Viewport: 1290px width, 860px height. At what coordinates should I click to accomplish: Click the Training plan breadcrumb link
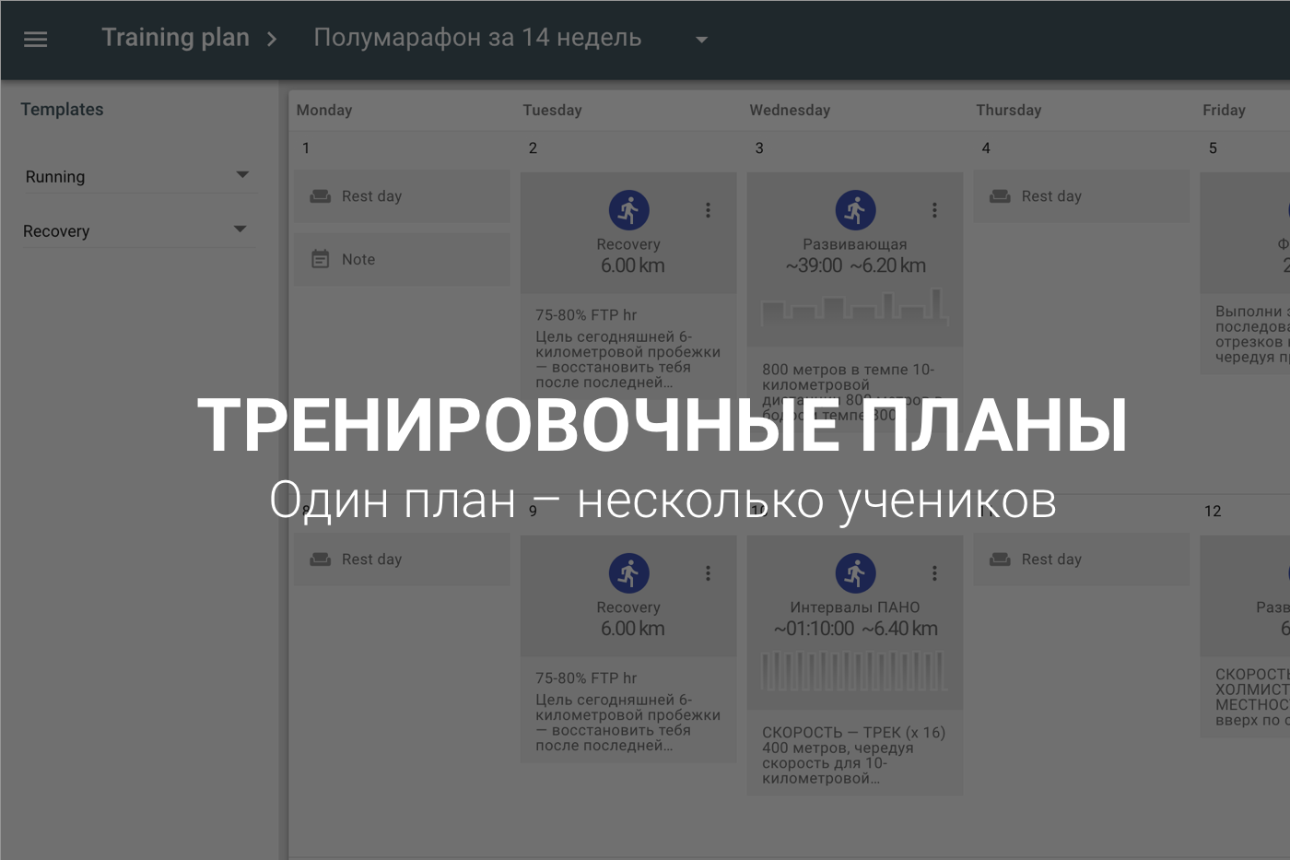click(175, 37)
